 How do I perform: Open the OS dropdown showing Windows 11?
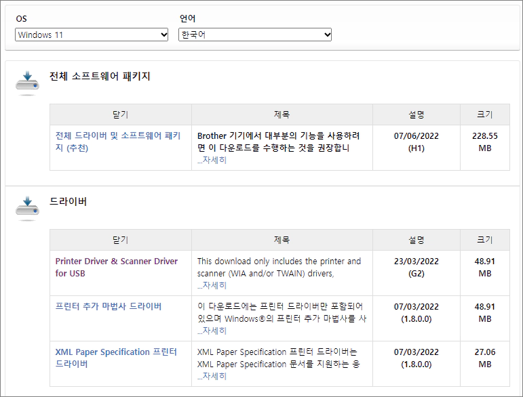point(92,35)
